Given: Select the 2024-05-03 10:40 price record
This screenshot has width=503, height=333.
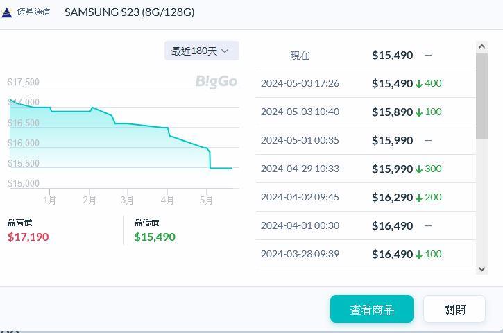Looking at the screenshot, I should point(366,112).
